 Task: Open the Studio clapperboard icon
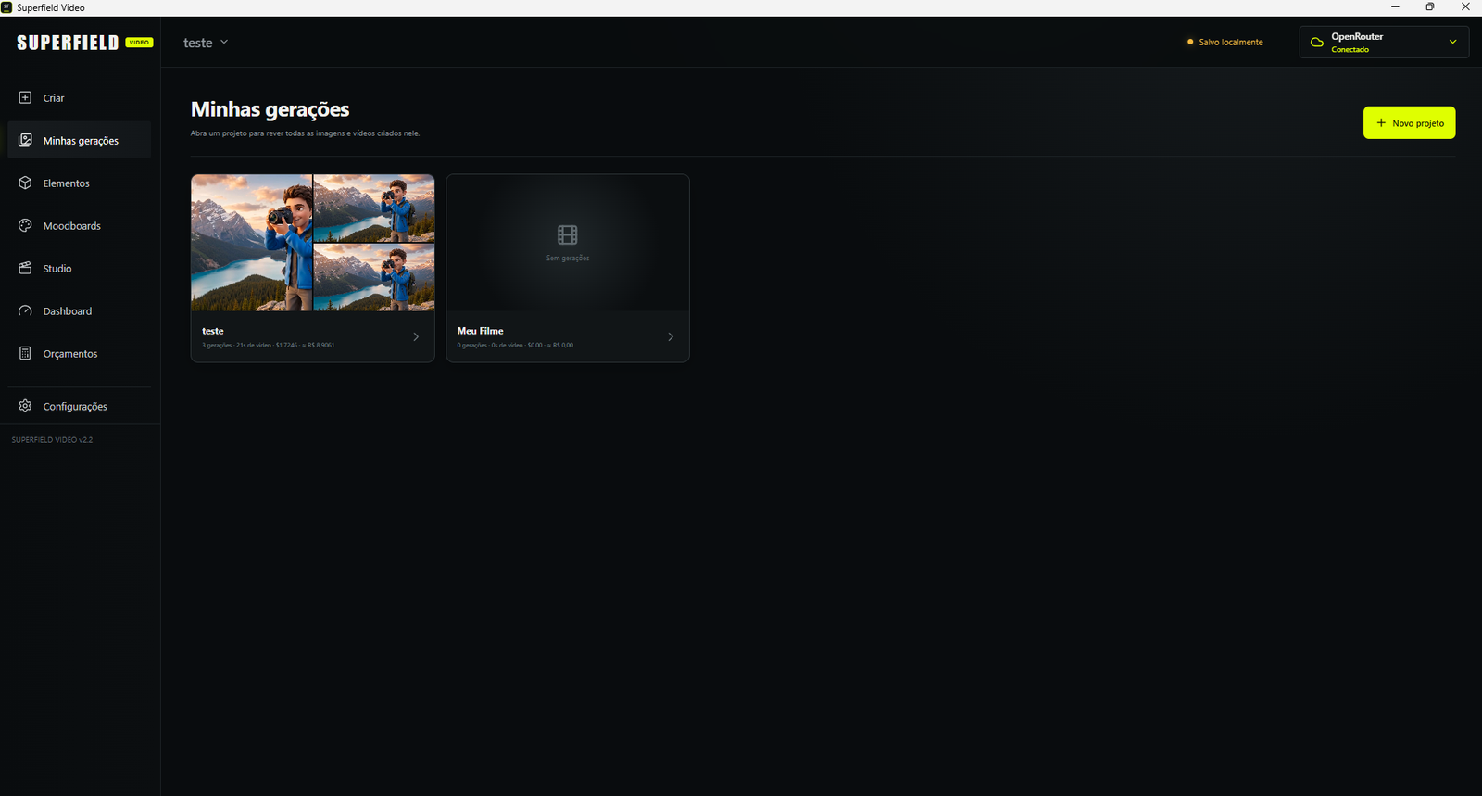coord(25,268)
